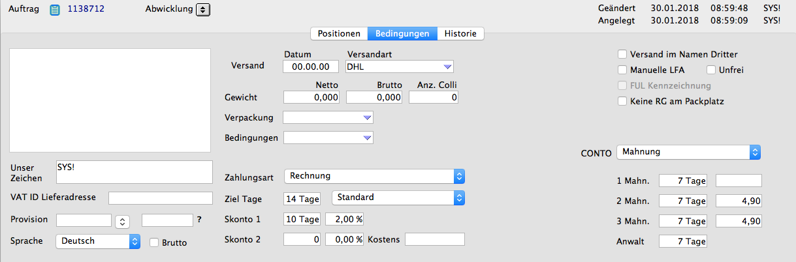This screenshot has height=262, width=796.
Task: Click the Provision stepper arrows
Action: (122, 222)
